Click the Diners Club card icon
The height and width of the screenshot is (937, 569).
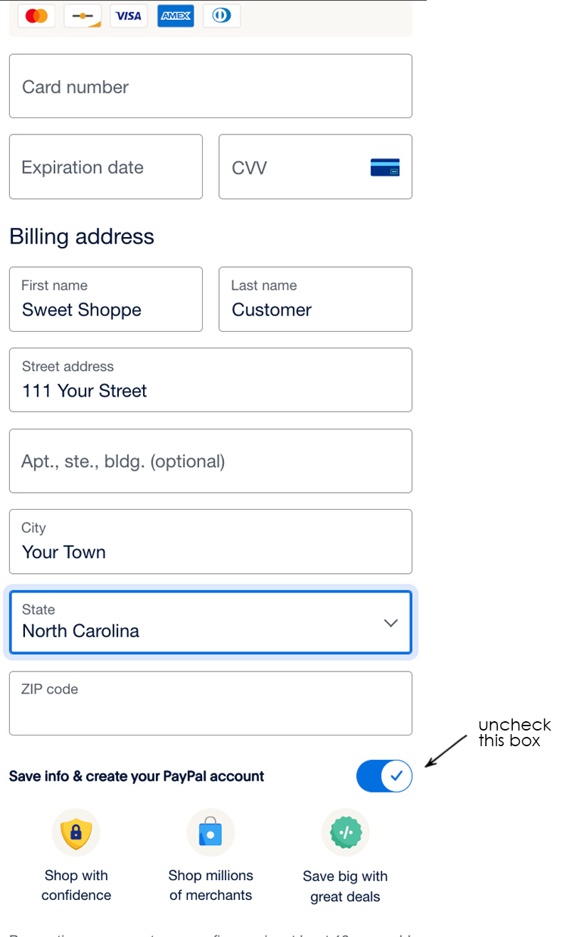pyautogui.click(x=222, y=15)
